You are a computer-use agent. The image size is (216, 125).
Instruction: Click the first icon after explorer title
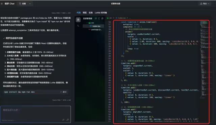point(96,18)
